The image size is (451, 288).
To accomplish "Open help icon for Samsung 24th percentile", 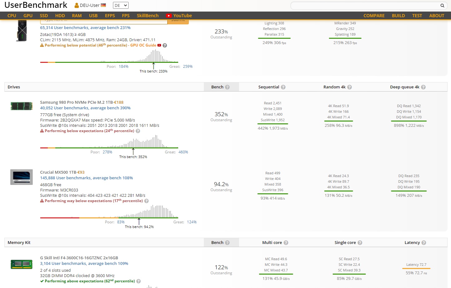I will (138, 131).
